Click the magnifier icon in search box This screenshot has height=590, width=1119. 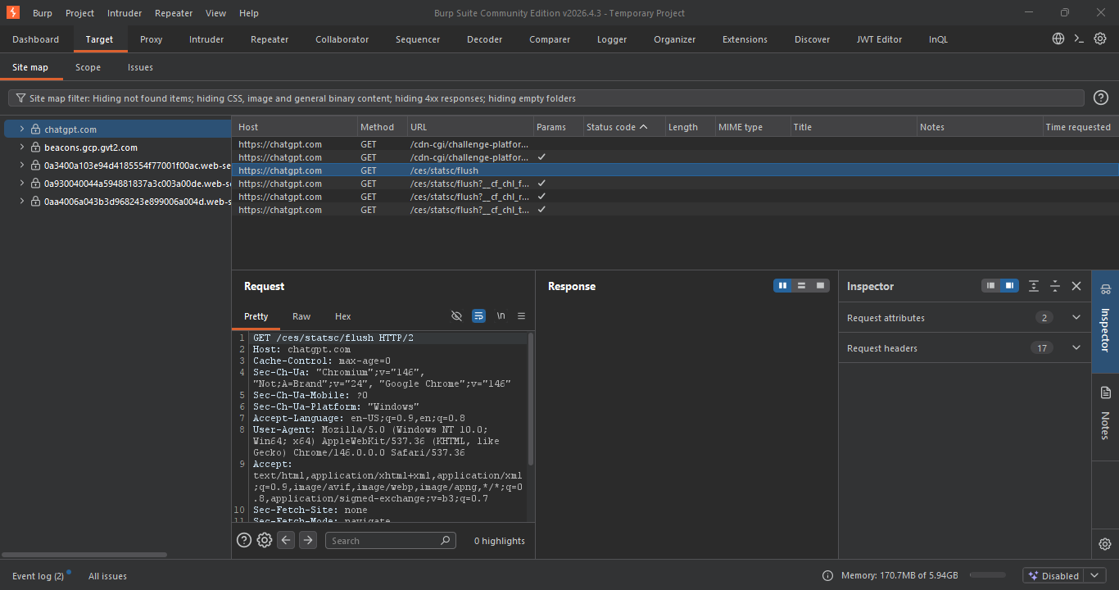coord(446,541)
